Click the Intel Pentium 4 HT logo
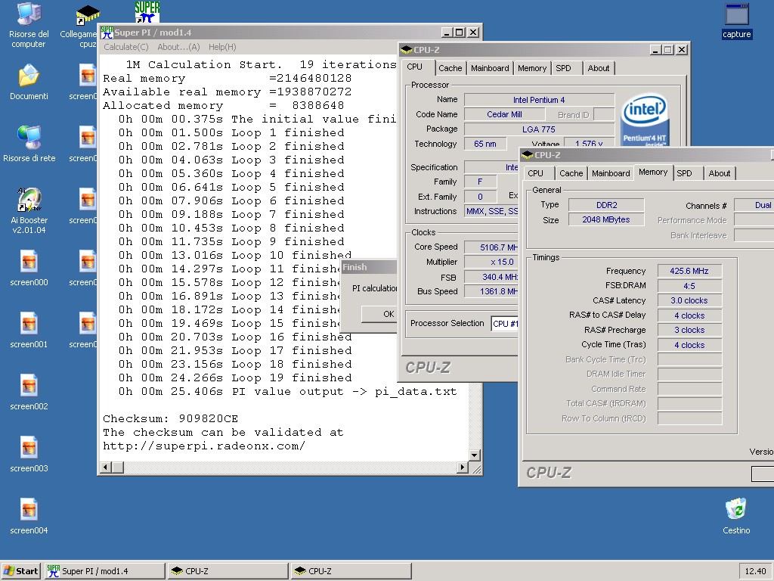 pos(644,119)
